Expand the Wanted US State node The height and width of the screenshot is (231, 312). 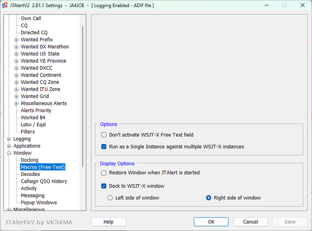click(16, 54)
